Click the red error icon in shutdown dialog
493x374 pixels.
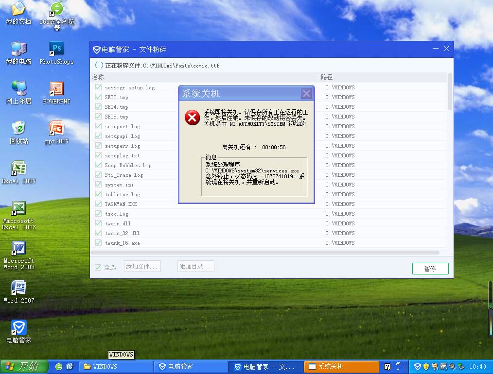click(x=192, y=118)
